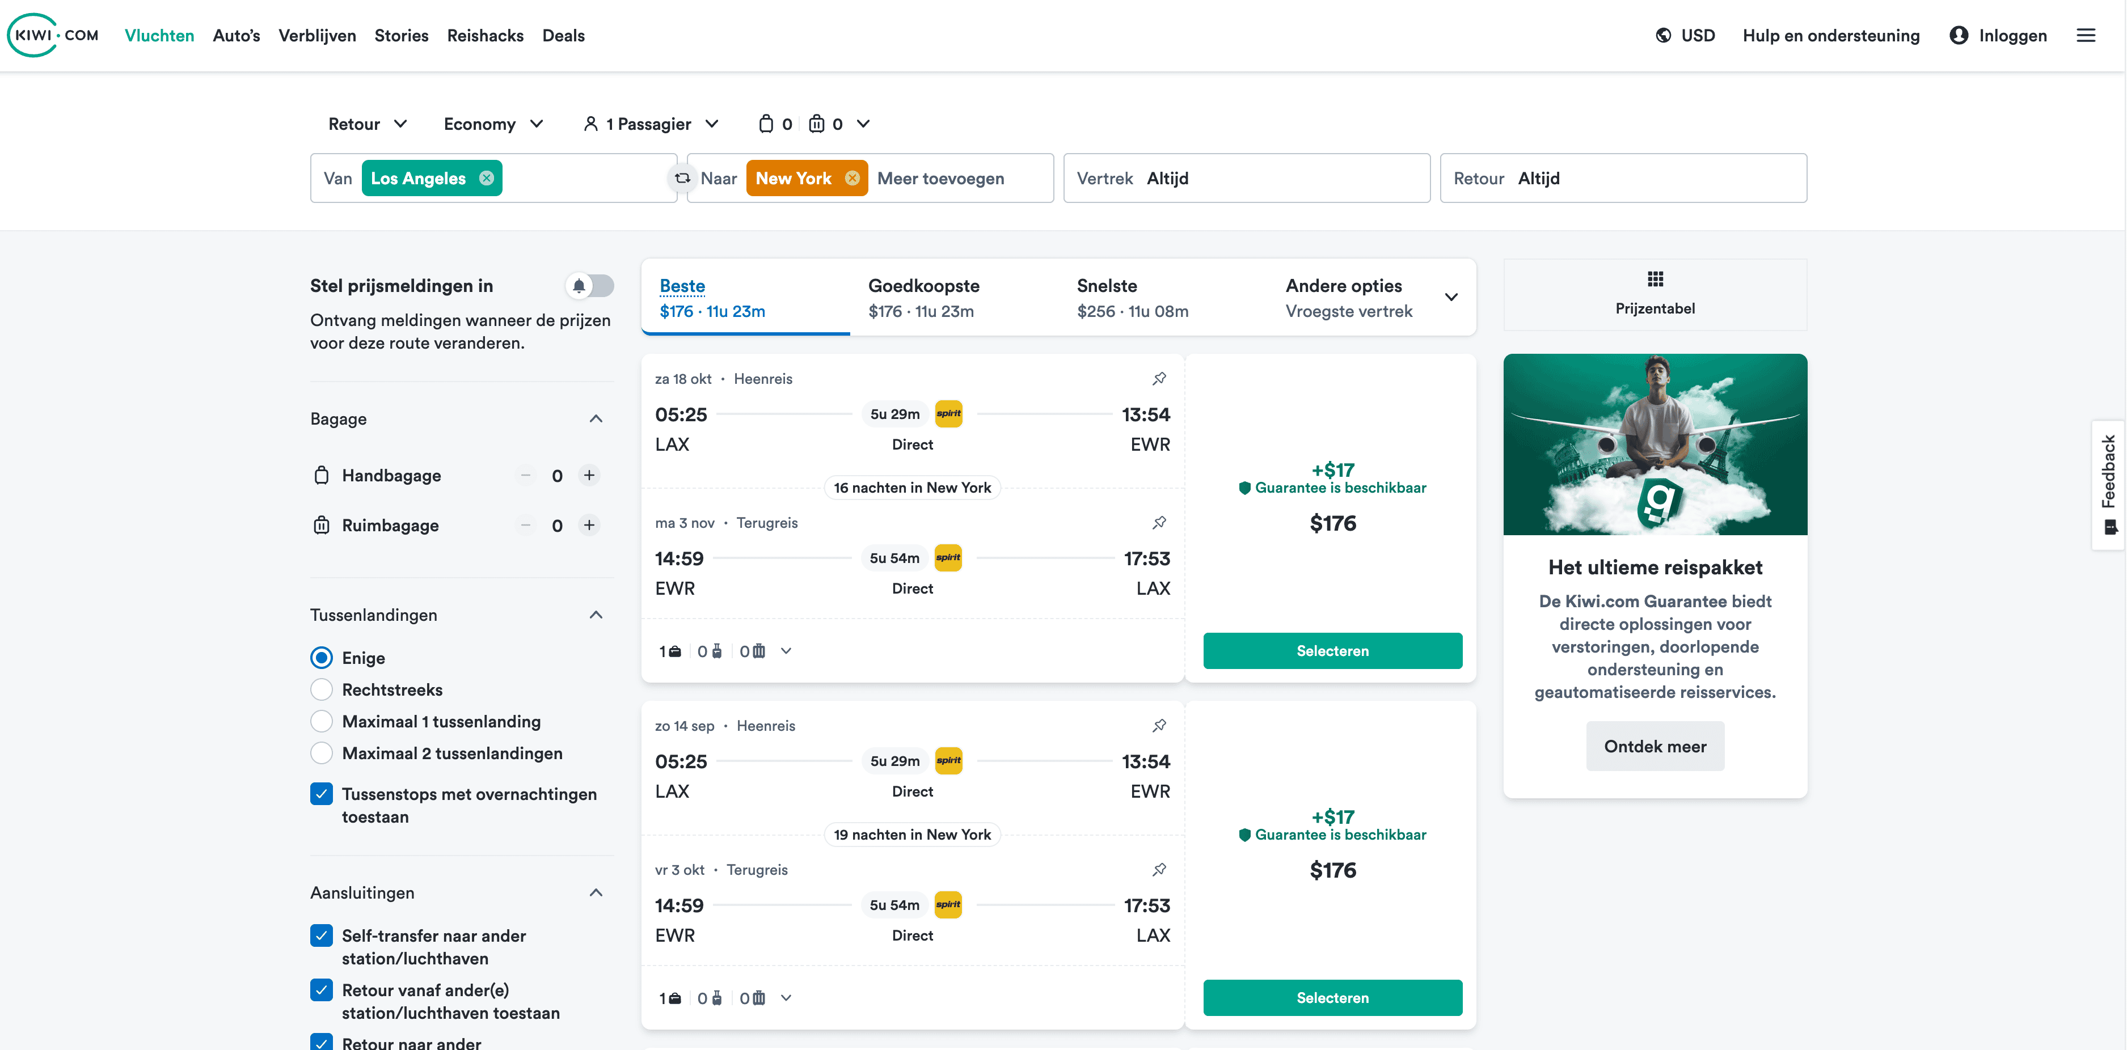
Task: Remove New York from the destination field
Action: click(852, 178)
